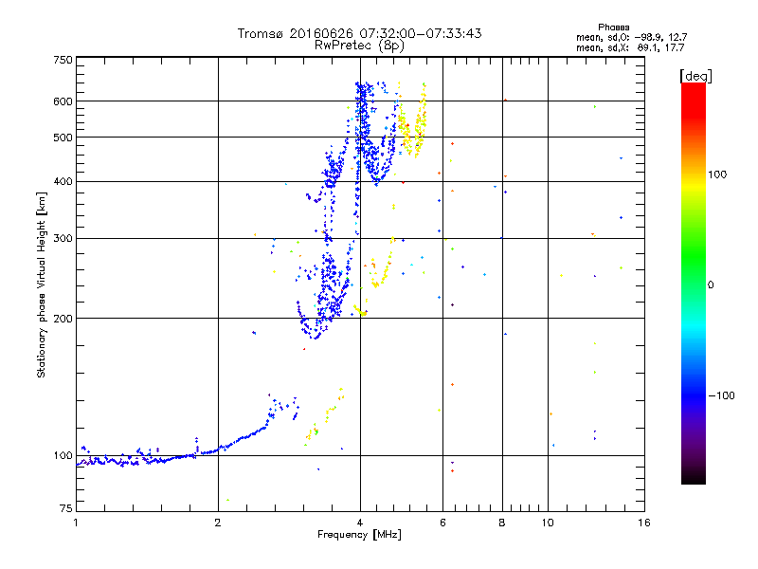Screen dimensions: 758x569
Task: Click the 'Frequency [MHz]' axis label
Action: click(359, 535)
